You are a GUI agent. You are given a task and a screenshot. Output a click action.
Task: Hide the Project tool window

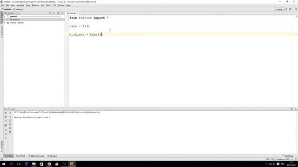click(62, 13)
